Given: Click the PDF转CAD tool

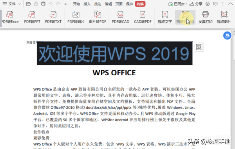Looking at the screenshot, I should click(120, 17).
